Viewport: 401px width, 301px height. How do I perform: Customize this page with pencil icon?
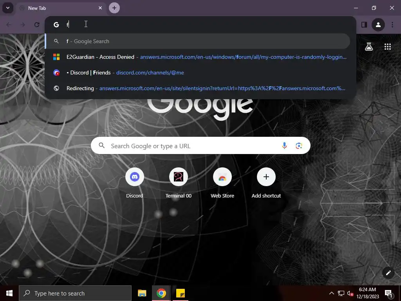click(x=388, y=273)
